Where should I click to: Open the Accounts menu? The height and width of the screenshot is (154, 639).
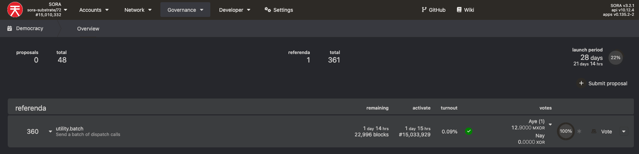tap(94, 10)
